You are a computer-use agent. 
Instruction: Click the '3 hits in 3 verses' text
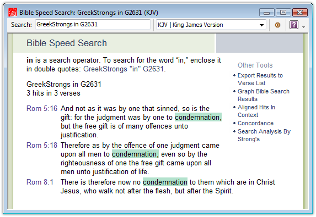(53, 93)
